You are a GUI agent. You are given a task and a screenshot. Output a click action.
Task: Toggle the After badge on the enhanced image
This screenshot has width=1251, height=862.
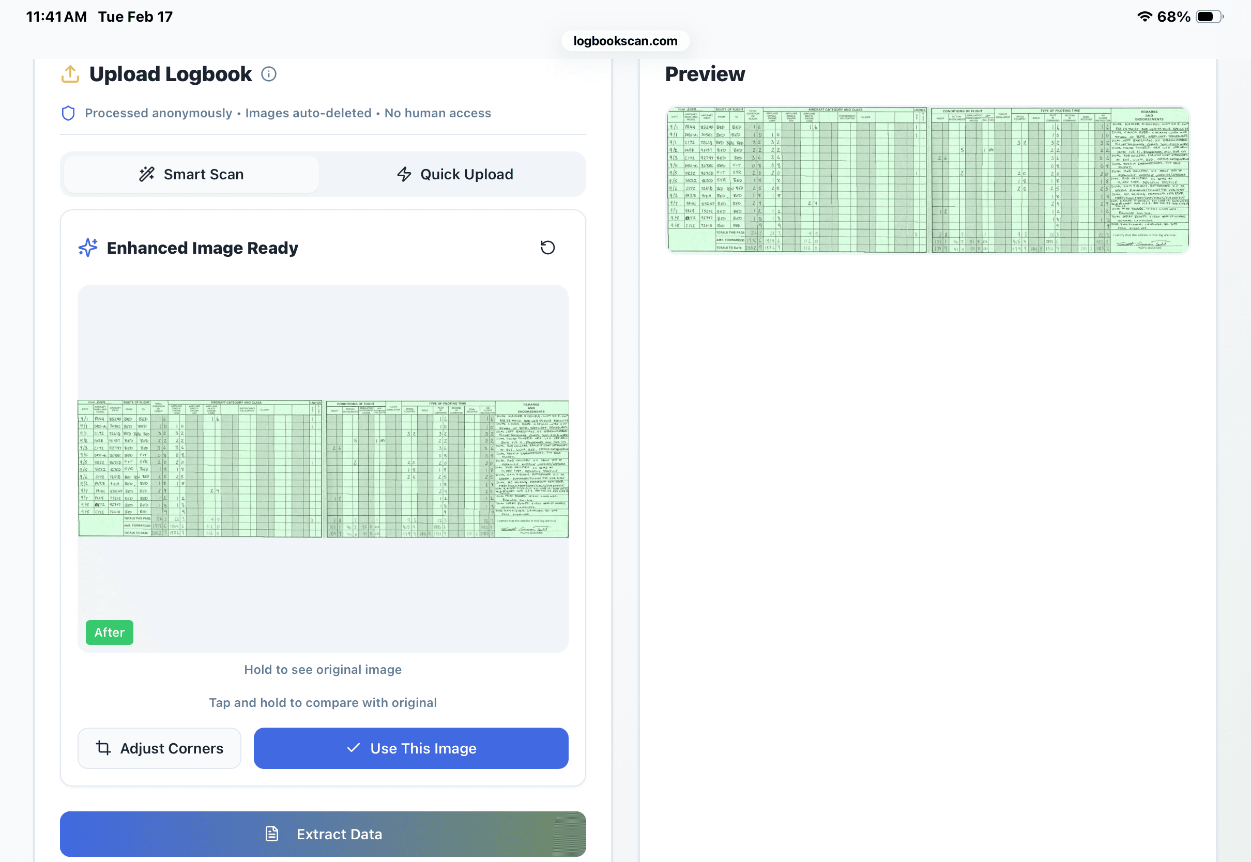[109, 632]
